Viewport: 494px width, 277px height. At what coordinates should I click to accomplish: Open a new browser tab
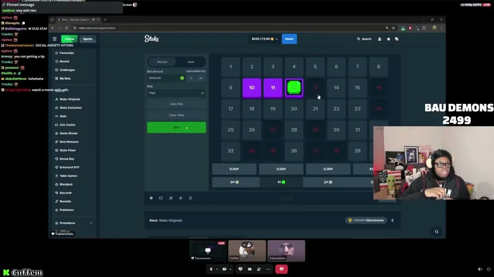pyautogui.click(x=105, y=20)
